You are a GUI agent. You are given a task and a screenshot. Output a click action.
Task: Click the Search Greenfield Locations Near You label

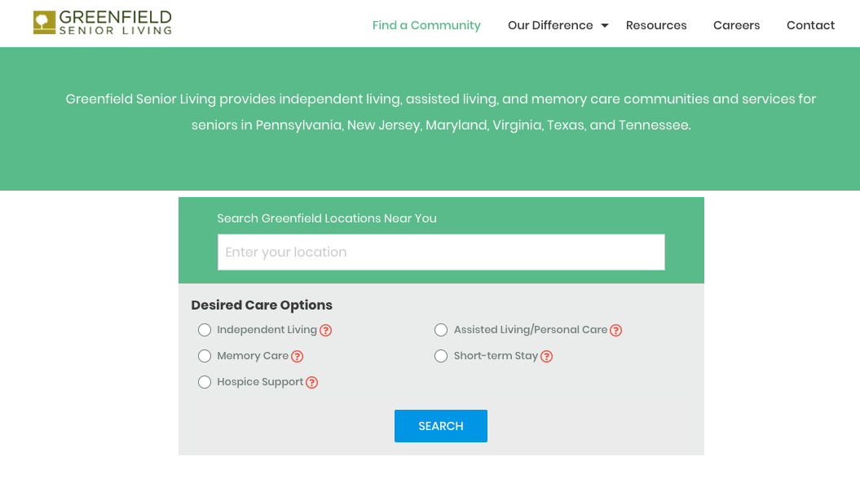tap(327, 218)
